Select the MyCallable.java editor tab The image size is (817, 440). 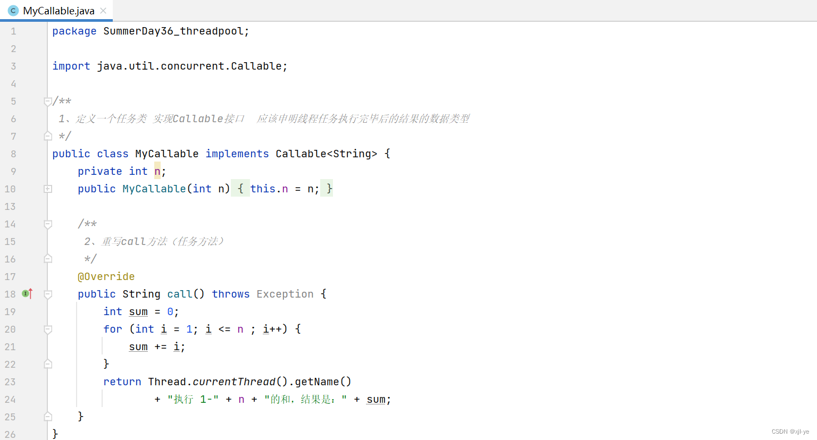pos(56,11)
